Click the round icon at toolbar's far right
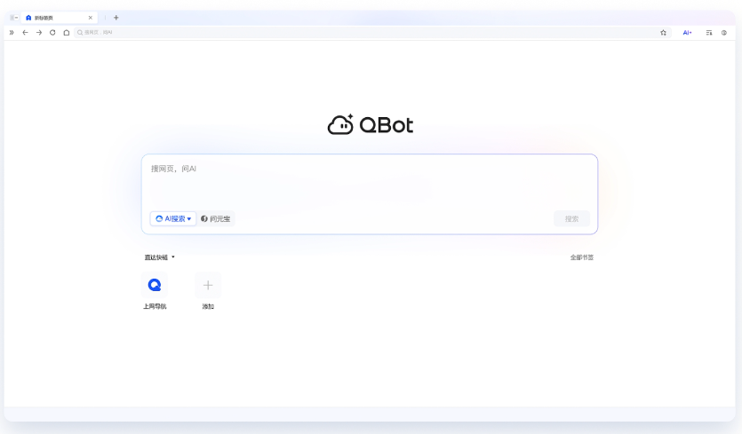 (724, 32)
